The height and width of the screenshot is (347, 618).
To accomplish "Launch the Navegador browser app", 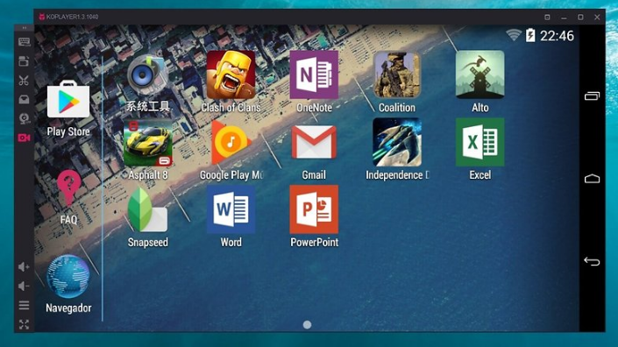I will (x=68, y=277).
